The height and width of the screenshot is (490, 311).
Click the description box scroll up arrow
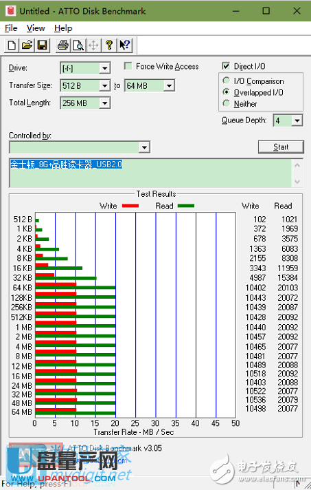pyautogui.click(x=297, y=165)
